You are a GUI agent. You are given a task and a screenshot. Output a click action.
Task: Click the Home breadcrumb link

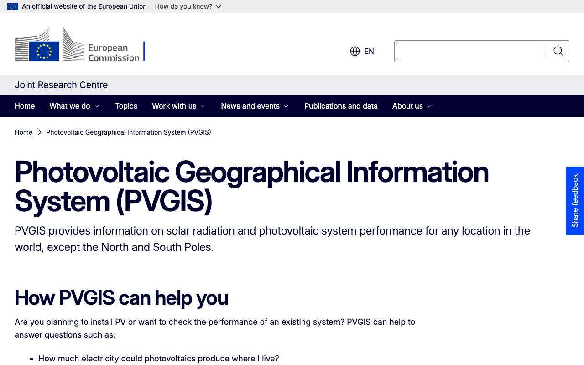[23, 132]
